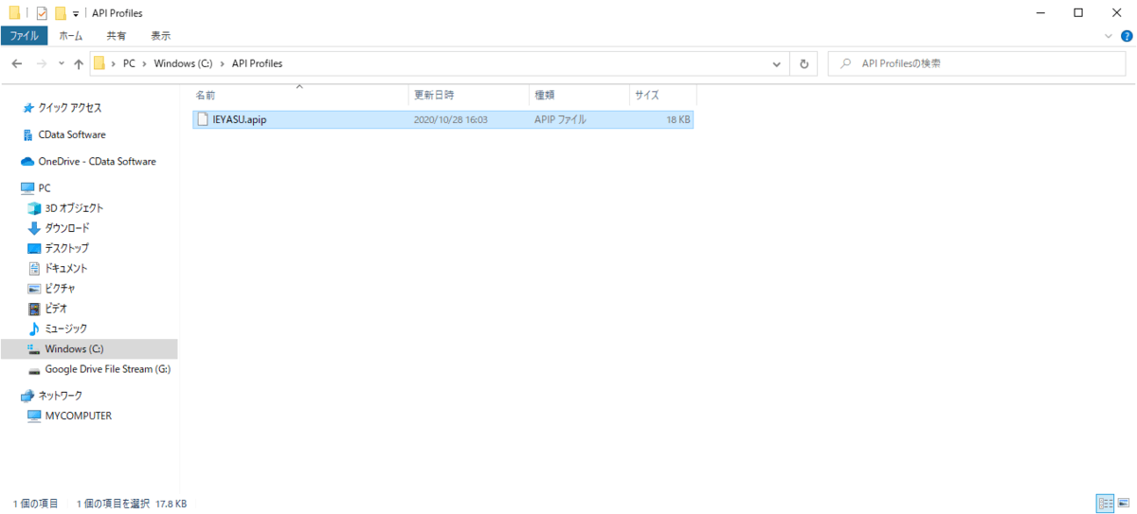Go back with the left arrow

[x=17, y=63]
